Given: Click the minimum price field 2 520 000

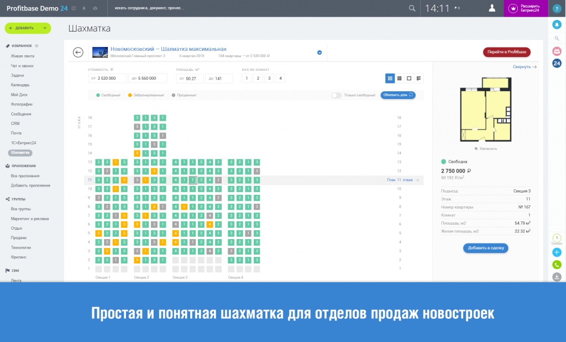Looking at the screenshot, I should tap(108, 79).
